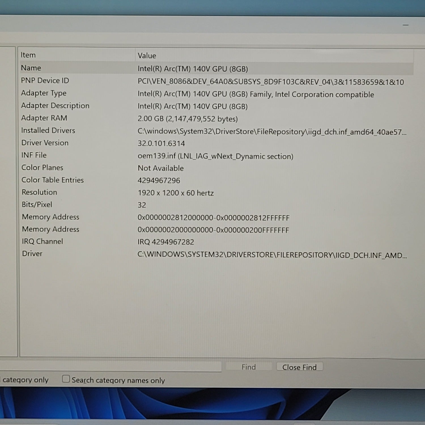Select the Installed Drivers row
This screenshot has height=425, width=425.
(x=48, y=131)
